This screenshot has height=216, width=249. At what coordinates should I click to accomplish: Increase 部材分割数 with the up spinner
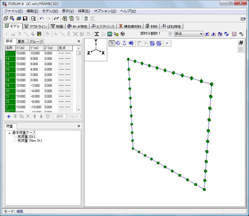tap(170, 33)
